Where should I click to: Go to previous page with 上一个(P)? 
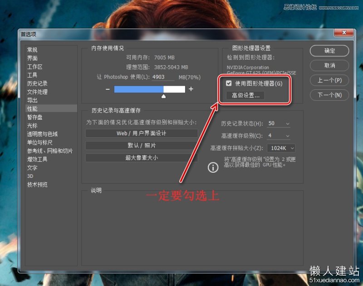(329, 80)
